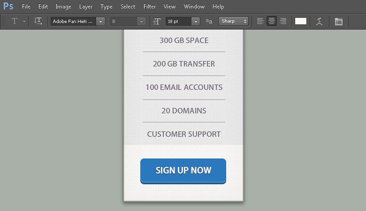Align text to the left
Viewport: 366px width, 211px height.
point(260,21)
